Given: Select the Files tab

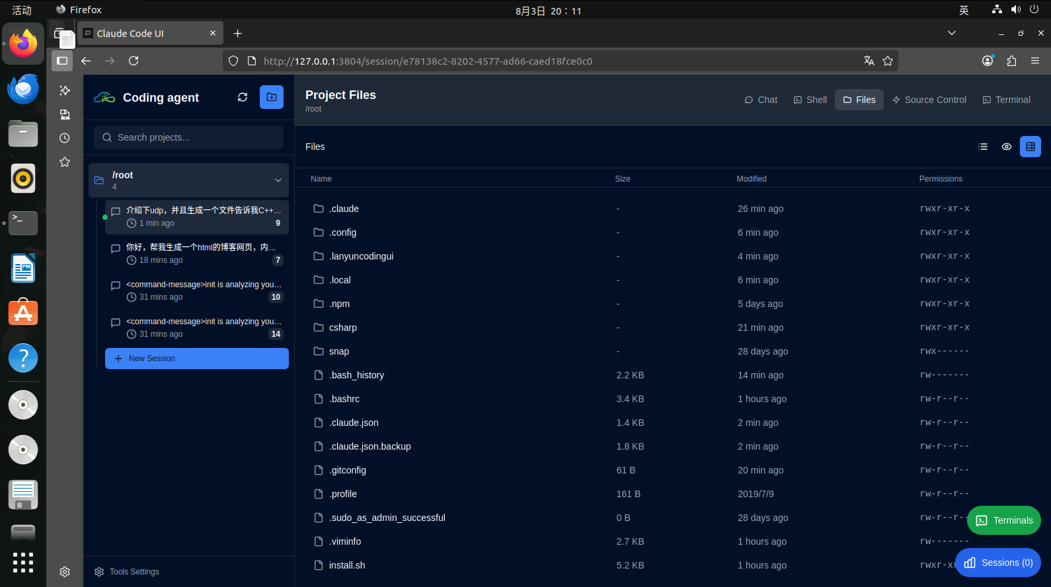Looking at the screenshot, I should [859, 100].
